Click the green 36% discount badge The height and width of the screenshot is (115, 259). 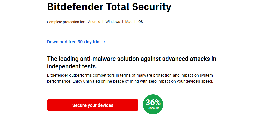point(153,104)
